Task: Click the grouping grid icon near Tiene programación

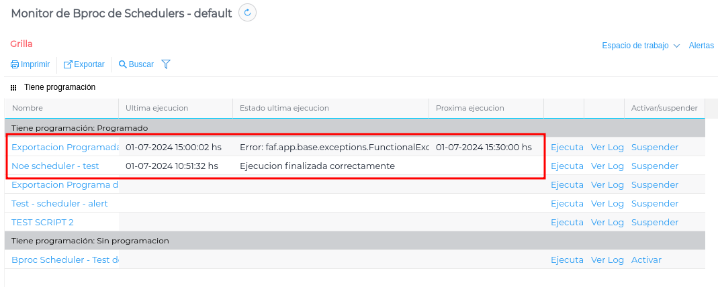Action: click(x=13, y=87)
